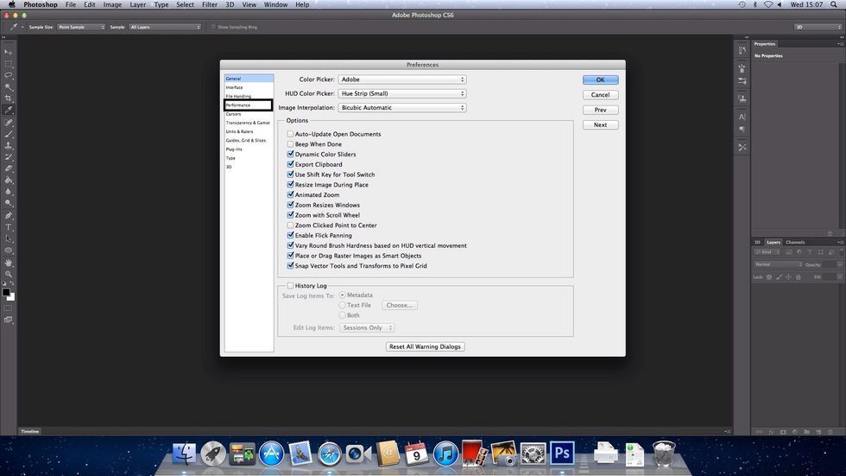The height and width of the screenshot is (476, 846).
Task: Enable the History Log checkbox
Action: point(290,285)
